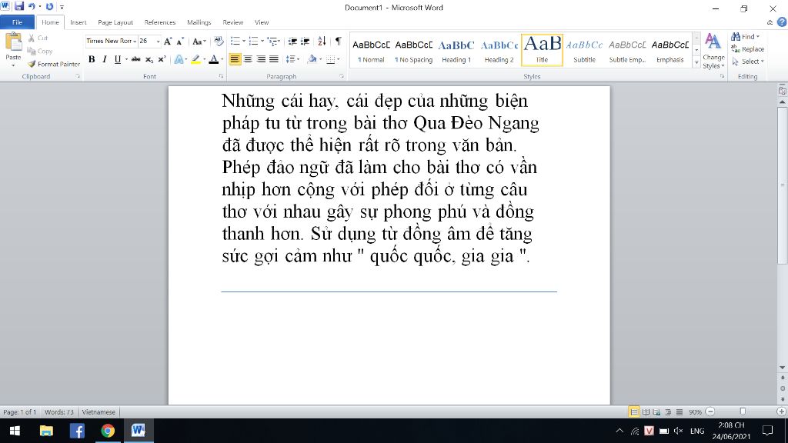The height and width of the screenshot is (443, 788).
Task: Click the Format Painter brush
Action: [32, 65]
